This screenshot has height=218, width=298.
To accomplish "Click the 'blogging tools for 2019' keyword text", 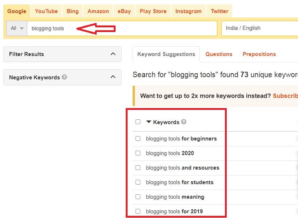I will [174, 211].
